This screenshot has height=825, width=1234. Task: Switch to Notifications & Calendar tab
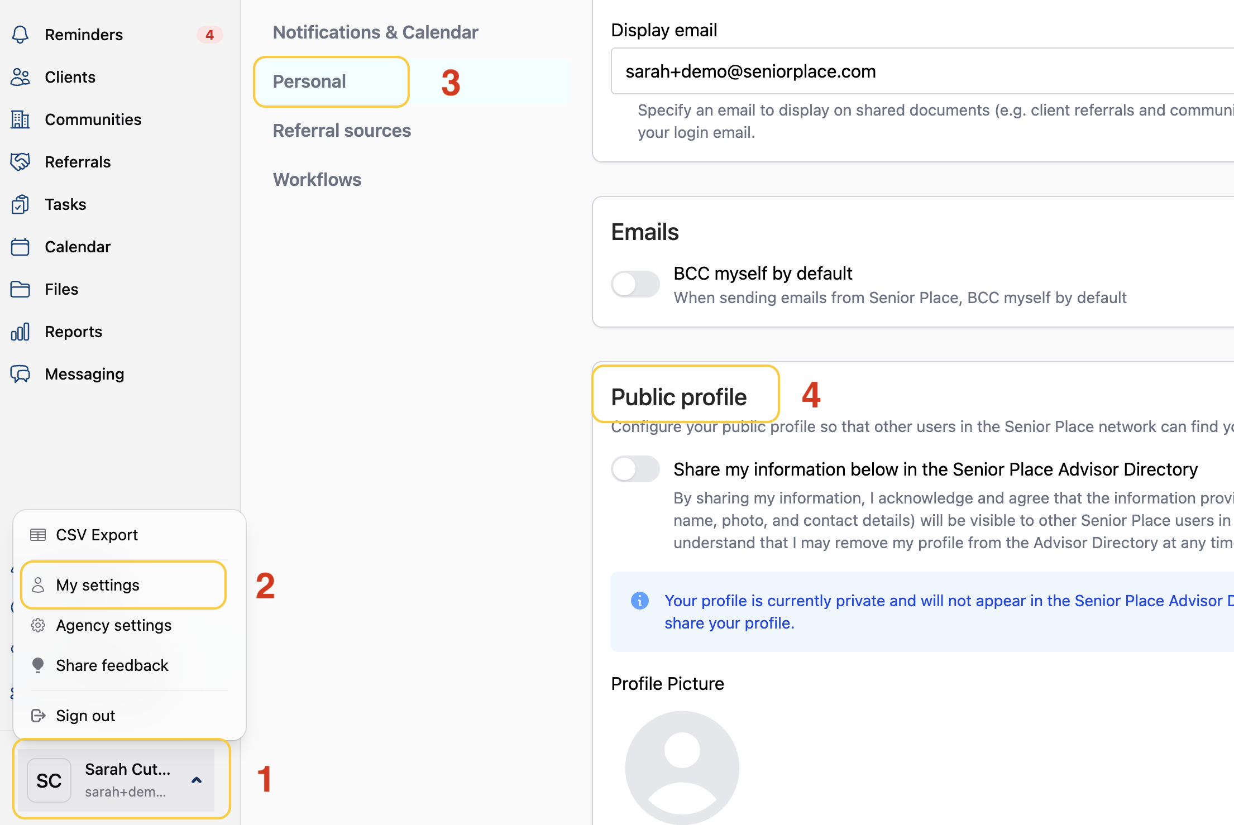click(x=375, y=32)
